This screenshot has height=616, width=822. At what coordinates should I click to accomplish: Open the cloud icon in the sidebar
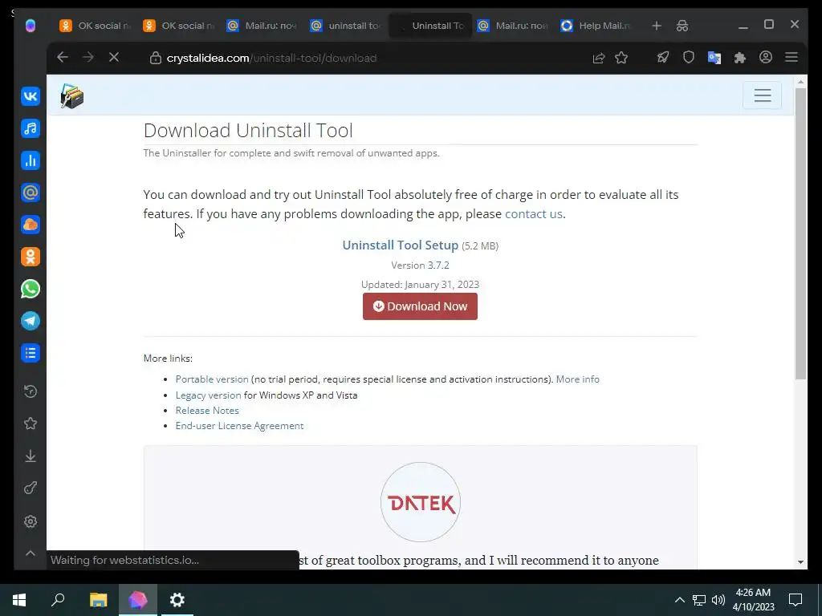click(31, 225)
